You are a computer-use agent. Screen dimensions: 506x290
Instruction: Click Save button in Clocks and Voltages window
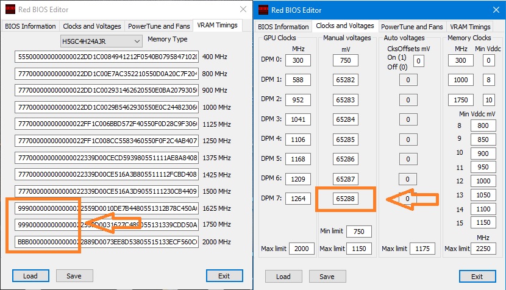[327, 277]
